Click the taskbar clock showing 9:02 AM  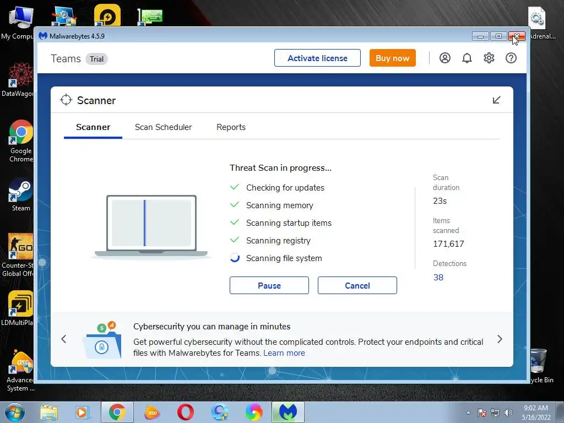pyautogui.click(x=536, y=413)
